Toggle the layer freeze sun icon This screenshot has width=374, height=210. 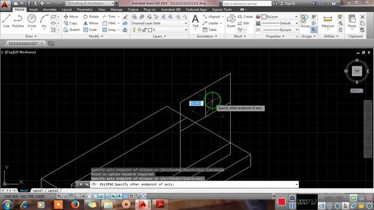coord(139,30)
